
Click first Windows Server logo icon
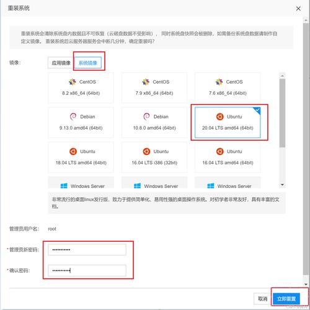(x=64, y=185)
